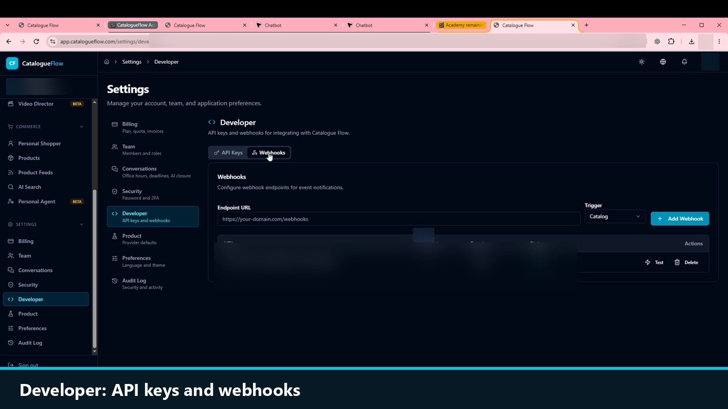Open language globe icon
The image size is (728, 409).
tap(663, 62)
